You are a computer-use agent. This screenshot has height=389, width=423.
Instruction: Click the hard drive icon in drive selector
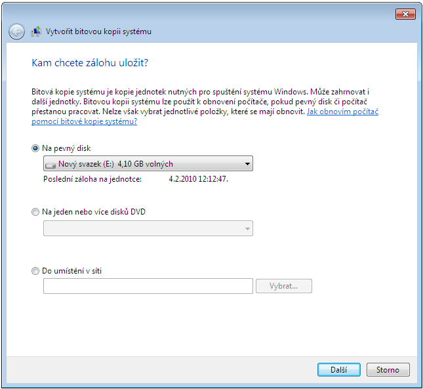(50, 165)
